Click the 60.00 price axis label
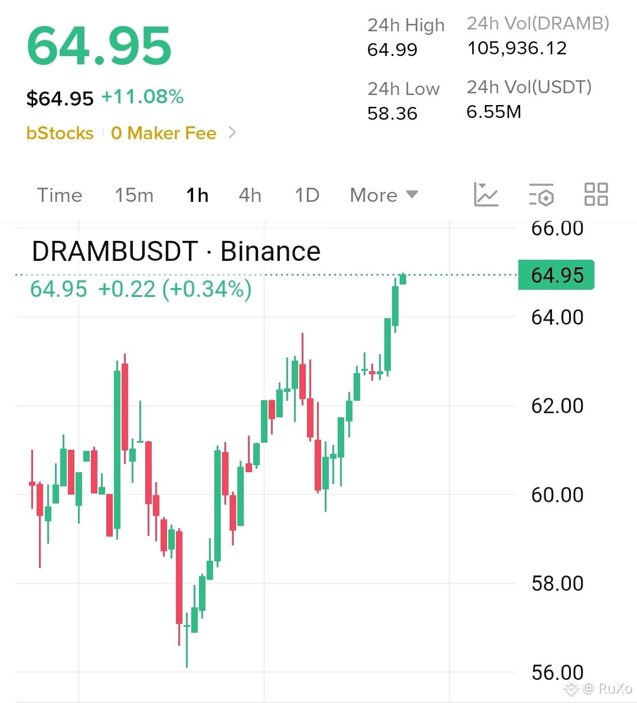 click(557, 495)
